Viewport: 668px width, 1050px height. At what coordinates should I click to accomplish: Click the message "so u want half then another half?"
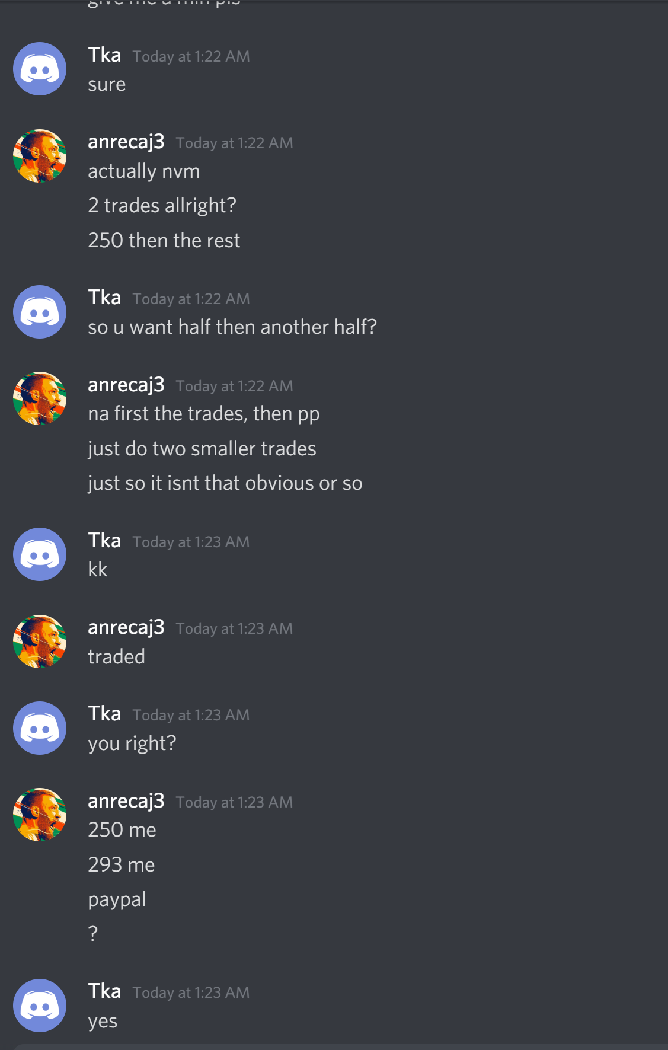(x=232, y=327)
